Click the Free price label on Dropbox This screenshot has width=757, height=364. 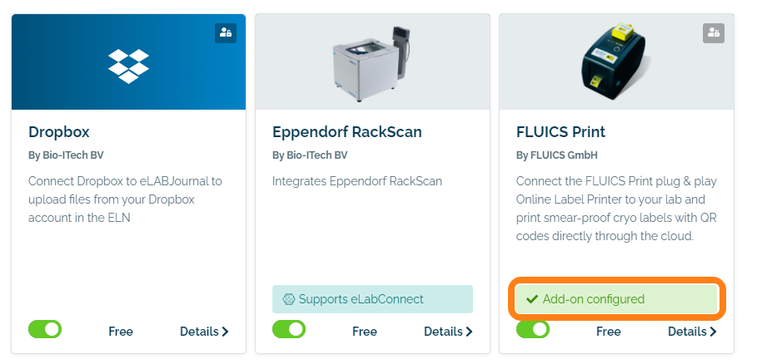(x=121, y=332)
